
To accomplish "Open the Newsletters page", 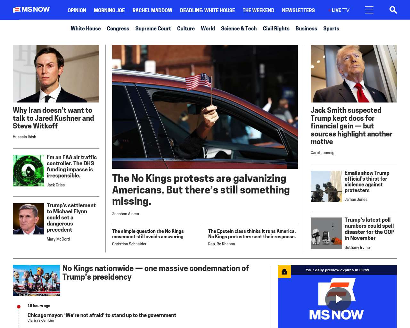I will coord(298,10).
